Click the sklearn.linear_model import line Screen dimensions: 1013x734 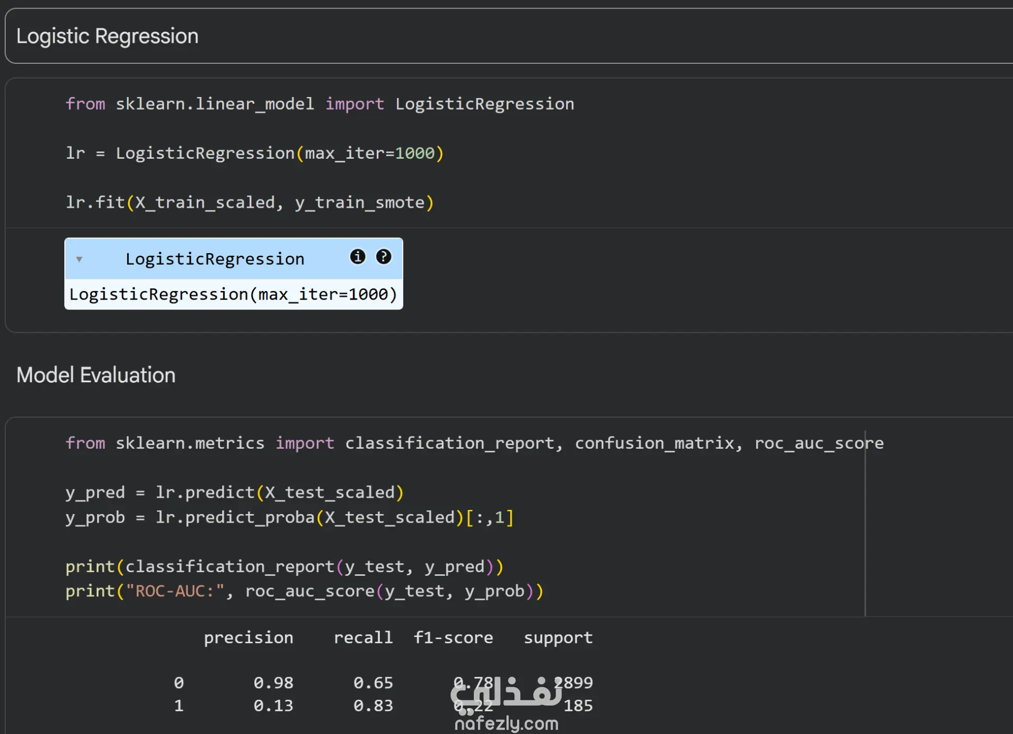[320, 104]
